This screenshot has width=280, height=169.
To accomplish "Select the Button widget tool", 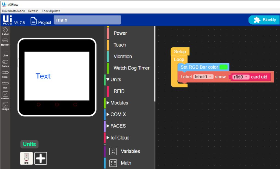I will point(5,42).
